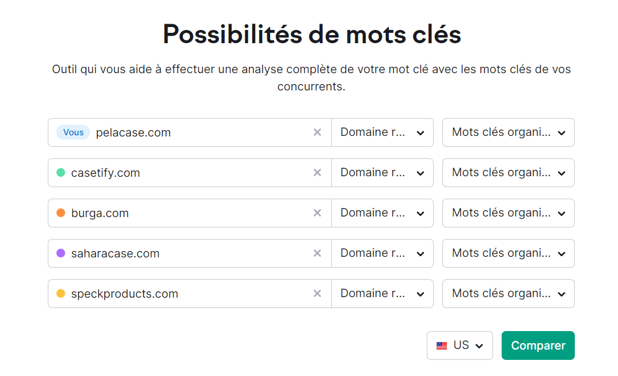Click the 'Possibilités de mots clés' heading
This screenshot has height=376, width=618.
pyautogui.click(x=312, y=34)
